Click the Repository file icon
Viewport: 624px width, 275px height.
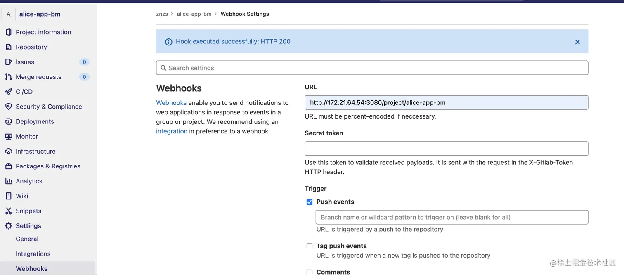click(x=8, y=47)
